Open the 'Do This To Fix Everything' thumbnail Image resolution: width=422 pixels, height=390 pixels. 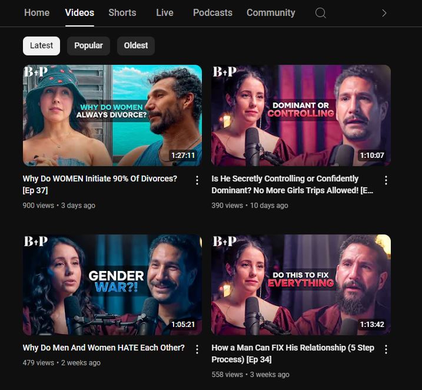pyautogui.click(x=301, y=285)
